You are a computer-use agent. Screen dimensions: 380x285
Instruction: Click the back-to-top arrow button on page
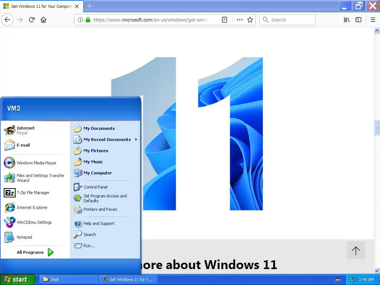tap(356, 250)
